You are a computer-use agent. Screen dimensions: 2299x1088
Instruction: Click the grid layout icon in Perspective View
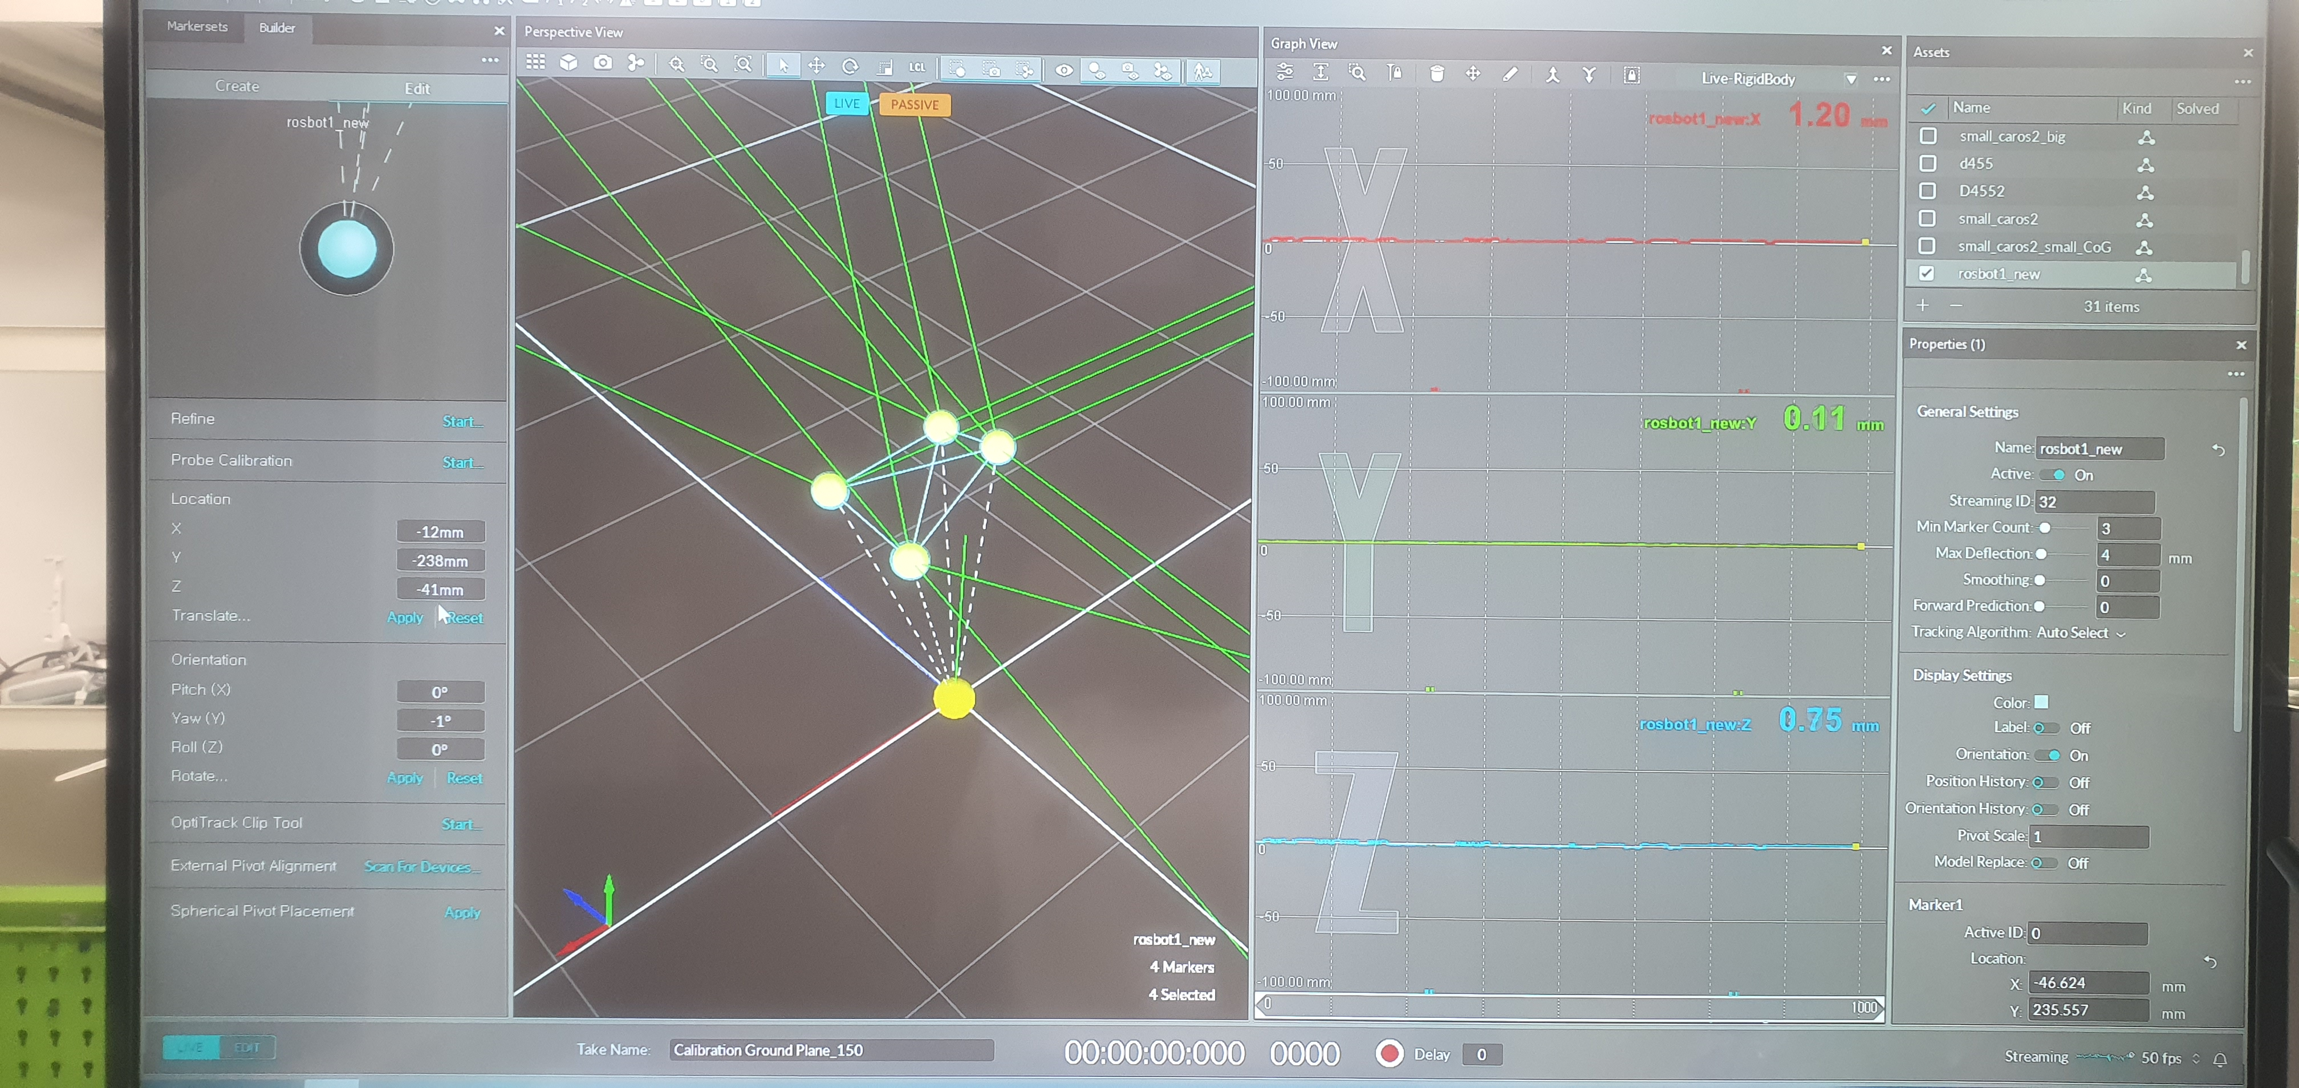point(535,63)
